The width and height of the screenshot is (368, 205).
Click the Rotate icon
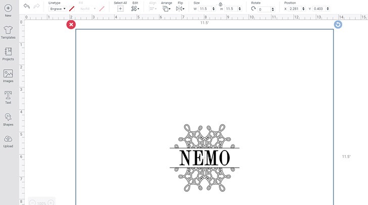pos(253,9)
